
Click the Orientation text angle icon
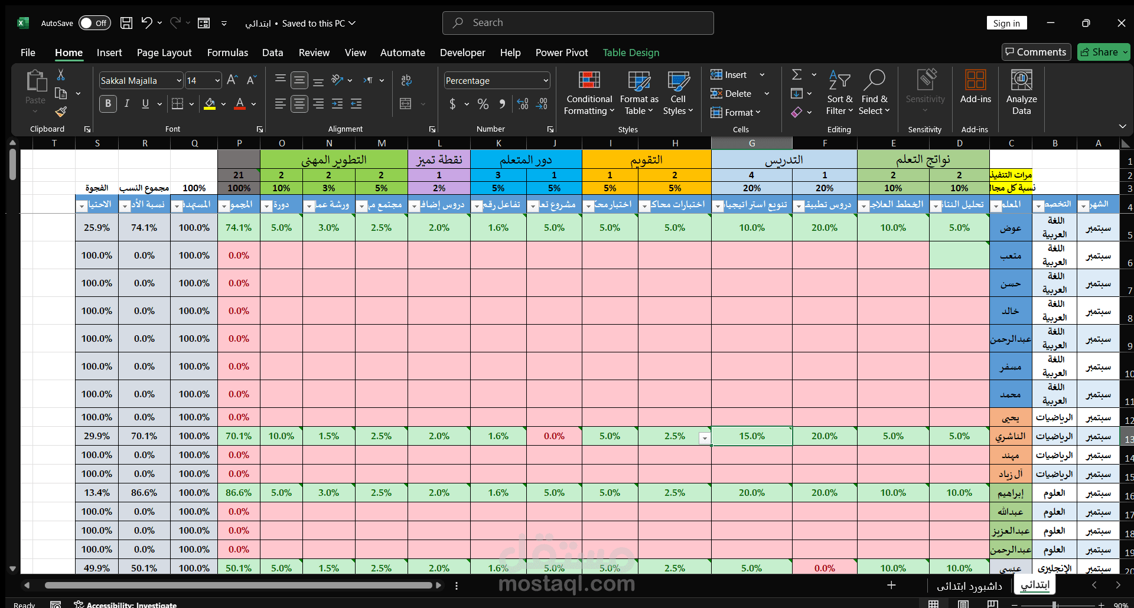(338, 80)
